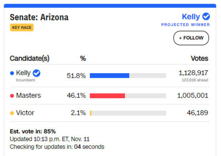Viewport: 221px width, 156px height.
Task: Click Kelly's vote count 1,128,917
Action: coord(193,73)
